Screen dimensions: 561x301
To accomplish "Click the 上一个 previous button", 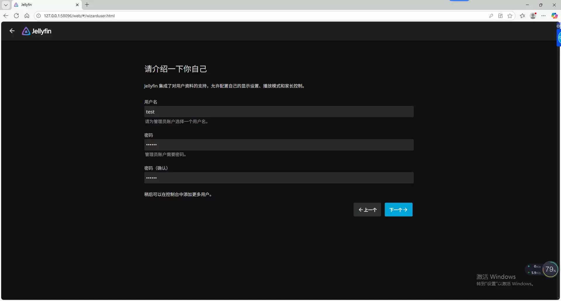I will (367, 210).
